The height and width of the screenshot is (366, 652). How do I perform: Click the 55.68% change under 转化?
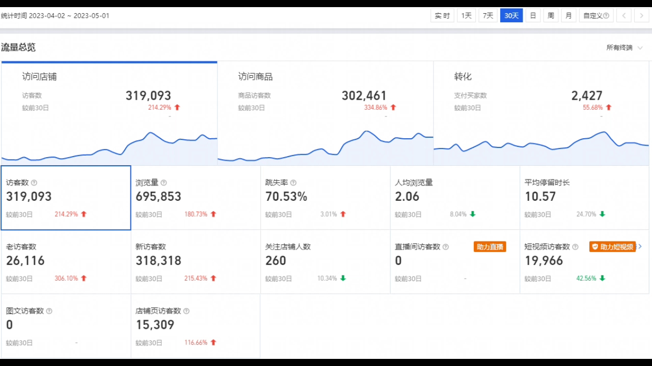coord(593,107)
